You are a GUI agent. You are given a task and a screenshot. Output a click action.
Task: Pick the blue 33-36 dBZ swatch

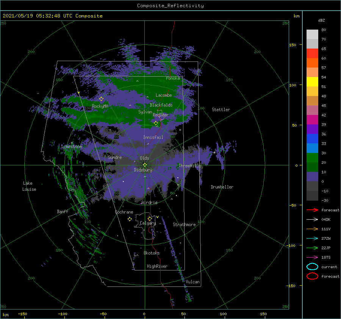312,138
